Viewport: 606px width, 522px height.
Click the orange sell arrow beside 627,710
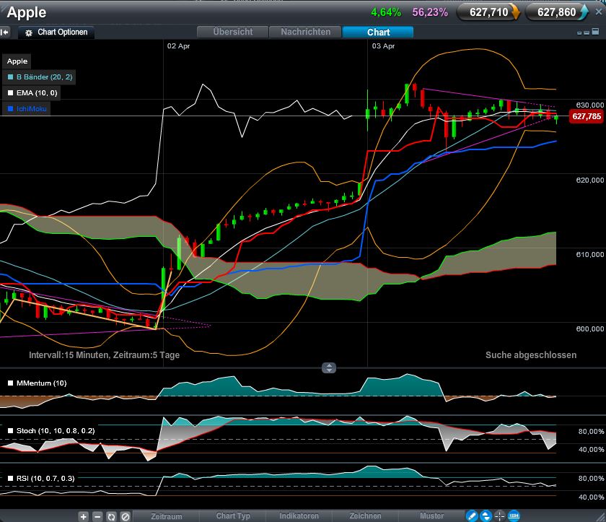coord(515,12)
